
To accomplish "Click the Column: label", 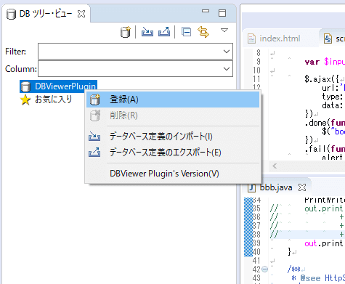I will point(21,69).
